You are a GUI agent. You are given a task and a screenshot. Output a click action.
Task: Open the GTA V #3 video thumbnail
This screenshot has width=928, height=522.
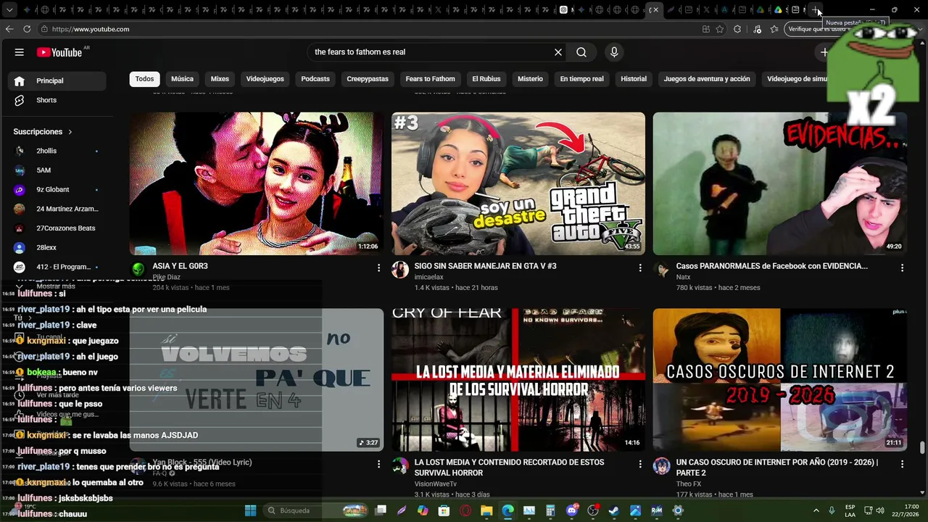tap(518, 183)
